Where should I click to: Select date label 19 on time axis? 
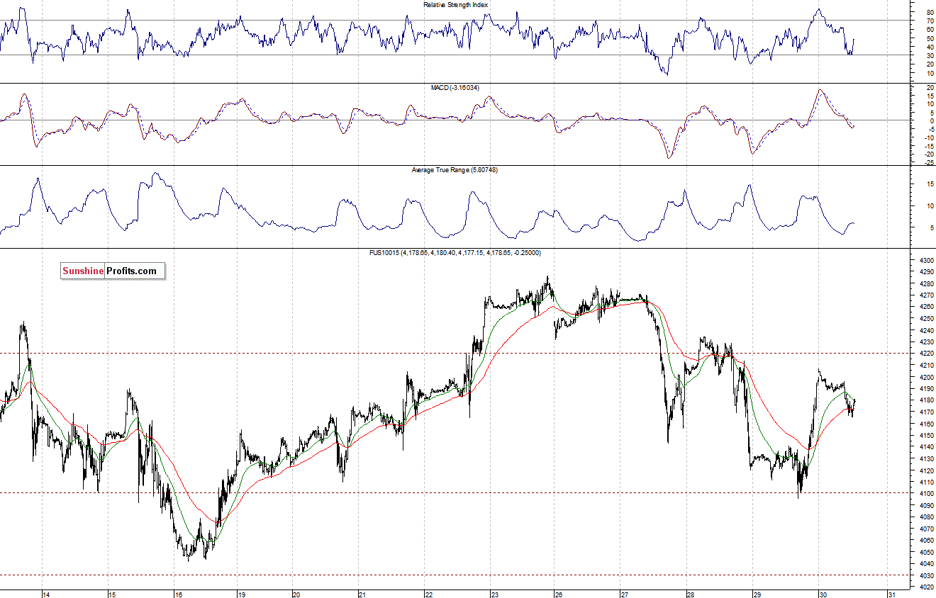coord(241,594)
